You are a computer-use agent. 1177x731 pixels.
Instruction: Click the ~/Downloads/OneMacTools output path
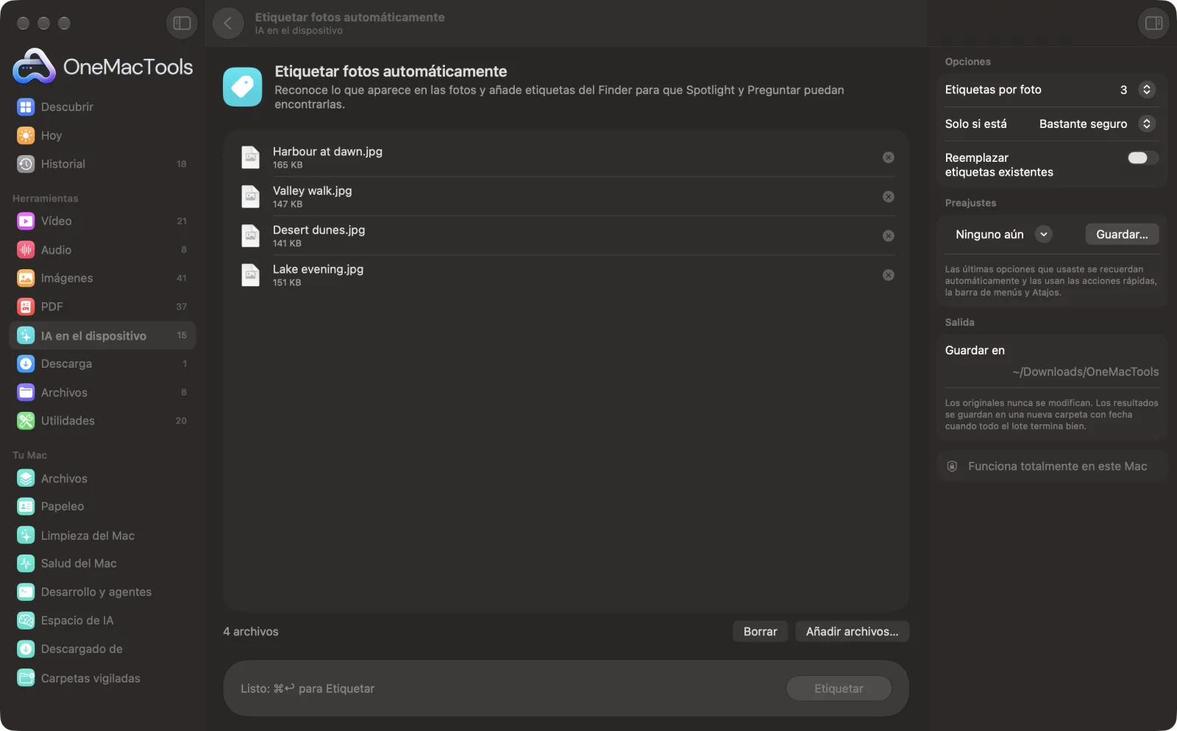[x=1085, y=372]
